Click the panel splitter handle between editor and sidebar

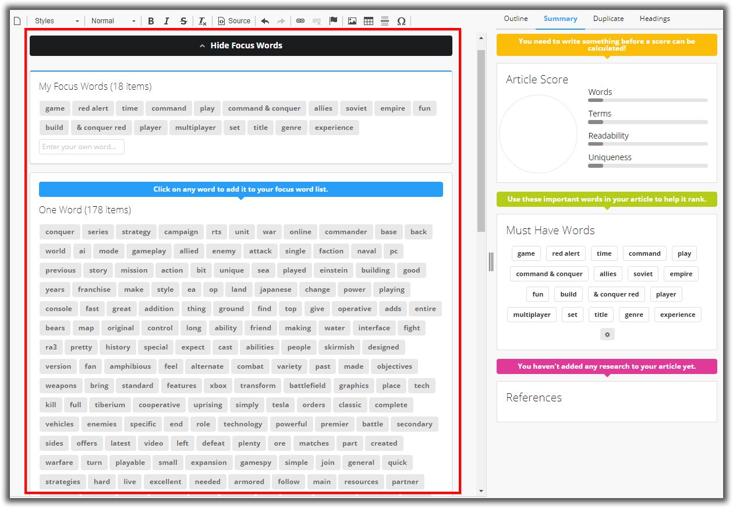tap(491, 262)
